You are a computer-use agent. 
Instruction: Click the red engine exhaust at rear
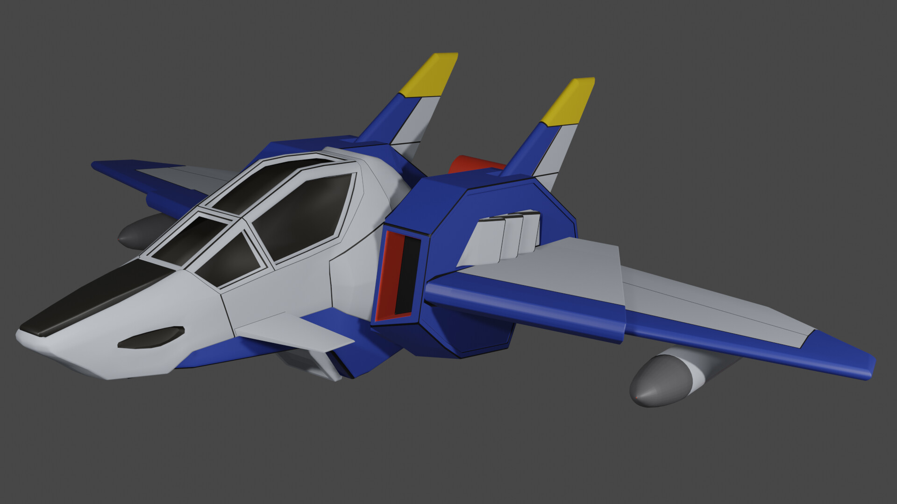(x=467, y=164)
